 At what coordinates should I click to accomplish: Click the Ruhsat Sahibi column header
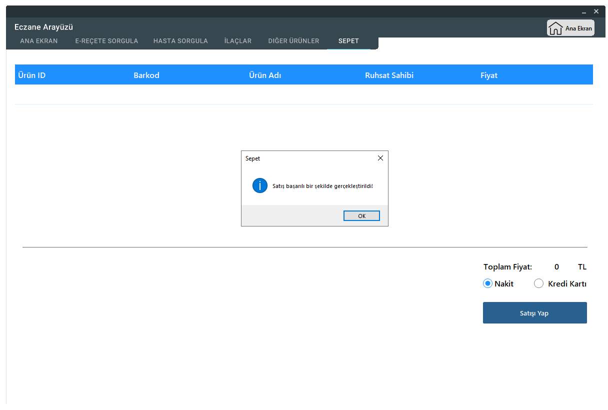click(389, 75)
